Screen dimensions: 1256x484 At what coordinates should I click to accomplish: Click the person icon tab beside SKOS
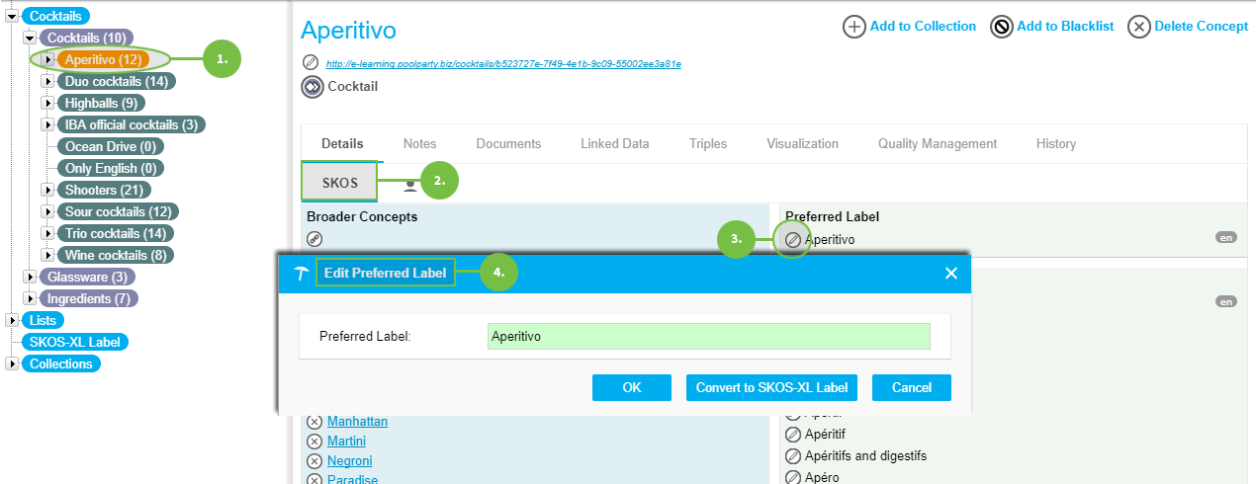[x=409, y=185]
